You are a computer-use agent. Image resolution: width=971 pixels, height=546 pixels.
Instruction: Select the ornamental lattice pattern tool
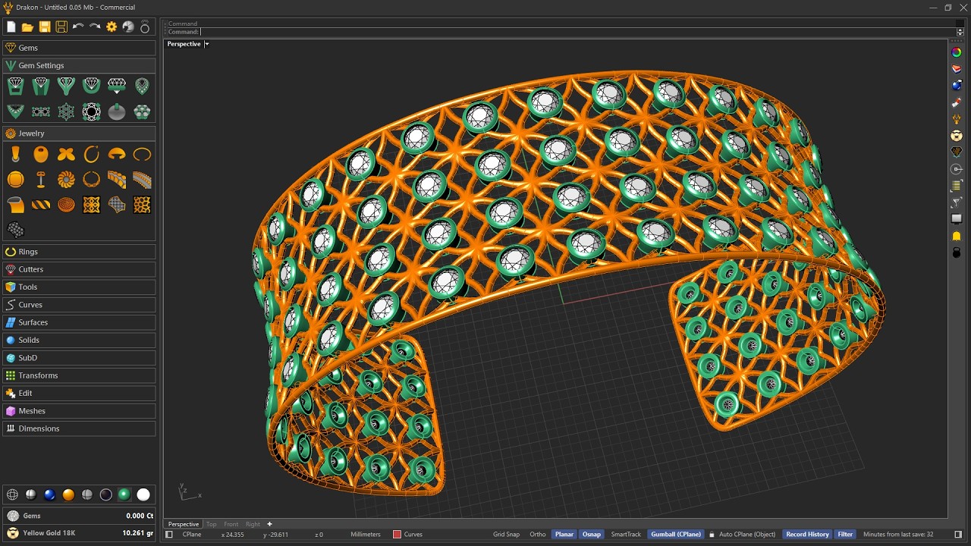pyautogui.click(x=91, y=205)
